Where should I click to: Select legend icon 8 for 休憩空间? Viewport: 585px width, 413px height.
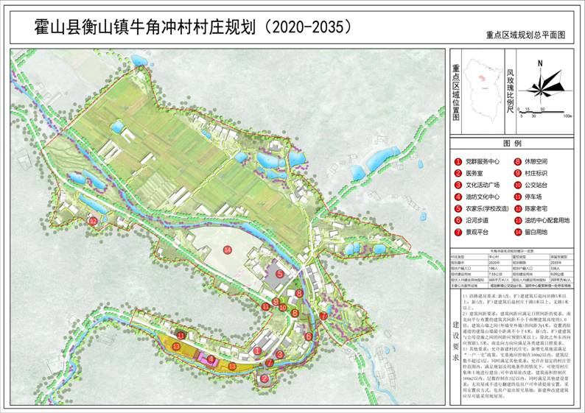(x=519, y=161)
